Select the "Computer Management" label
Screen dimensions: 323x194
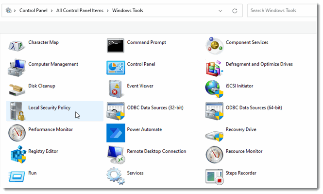pyautogui.click(x=53, y=64)
